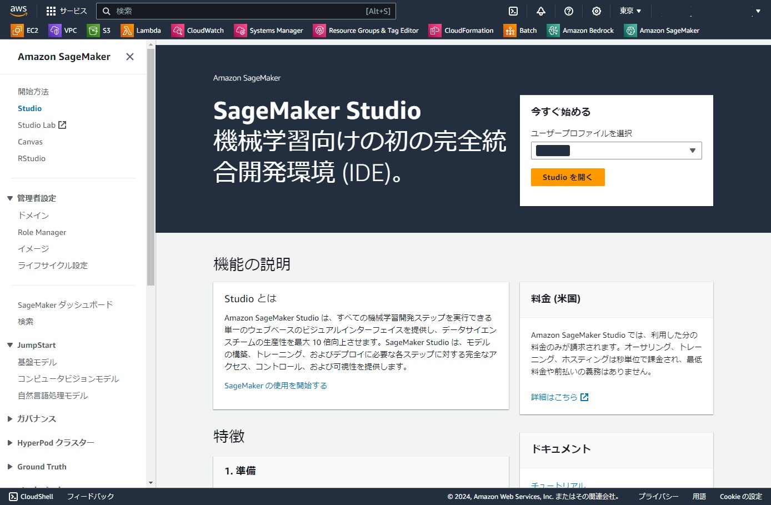Open the account menu dropdown arrow

point(758,11)
